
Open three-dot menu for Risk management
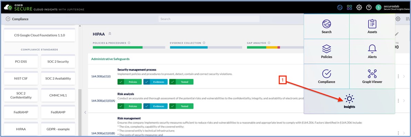(398, 133)
